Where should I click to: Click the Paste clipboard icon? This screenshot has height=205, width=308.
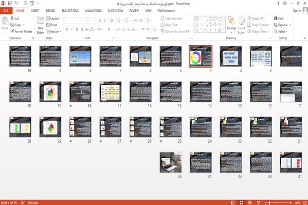click(x=5, y=21)
